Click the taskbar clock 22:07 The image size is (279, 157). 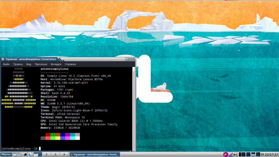point(272,154)
